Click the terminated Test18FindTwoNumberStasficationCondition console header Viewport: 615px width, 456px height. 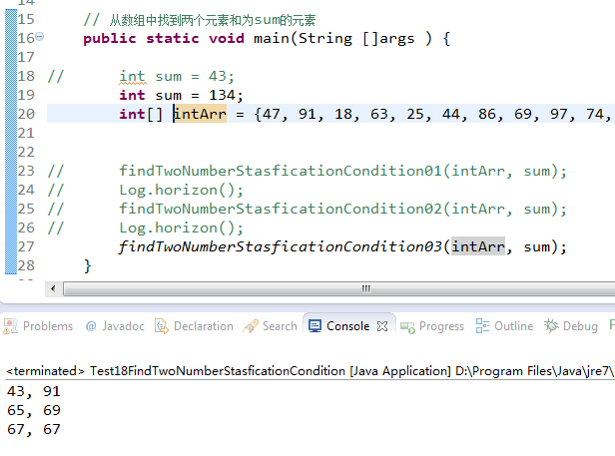click(309, 371)
